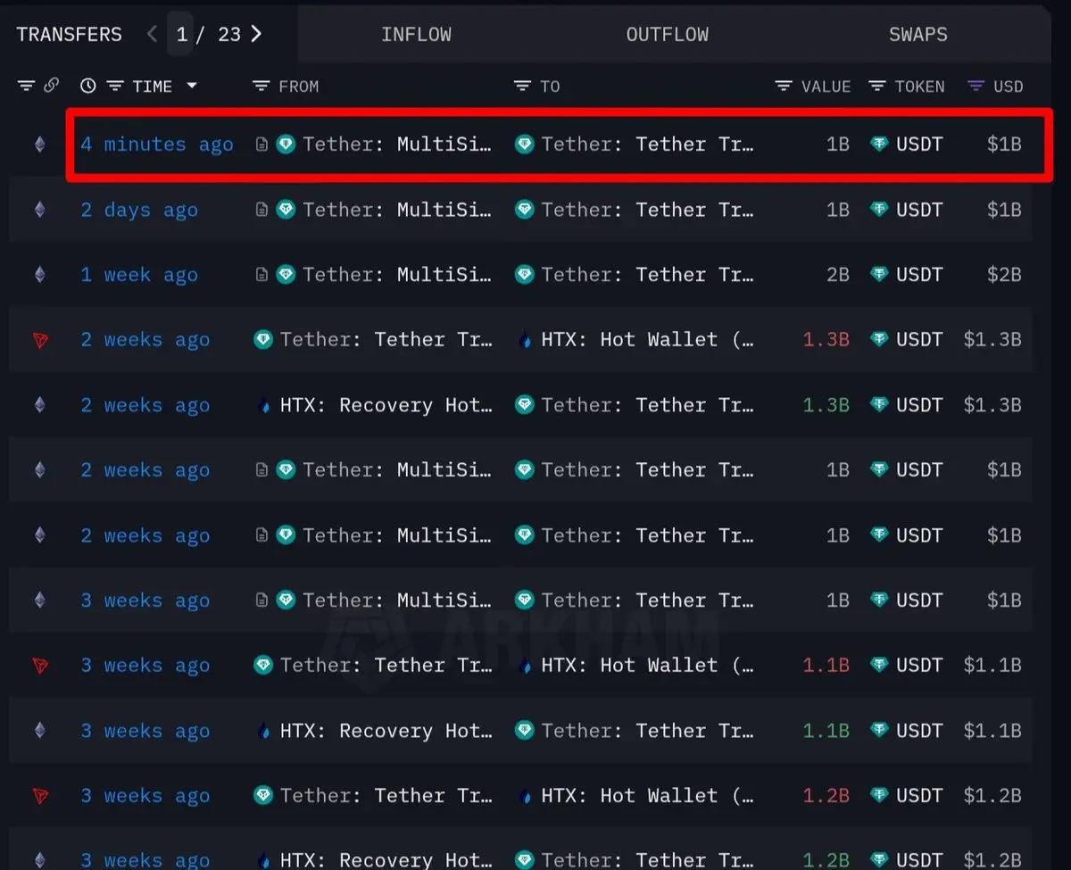This screenshot has width=1071, height=870.
Task: Click Tether sender logo on red 1.3B row
Action: click(x=262, y=340)
